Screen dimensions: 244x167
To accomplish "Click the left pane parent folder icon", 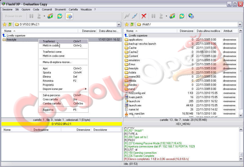I will pos(10,24).
